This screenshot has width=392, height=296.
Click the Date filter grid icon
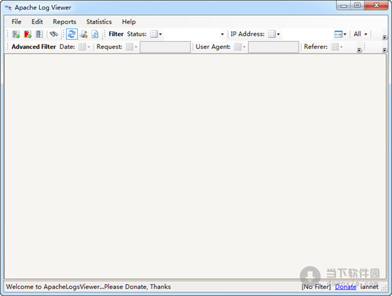tap(82, 47)
